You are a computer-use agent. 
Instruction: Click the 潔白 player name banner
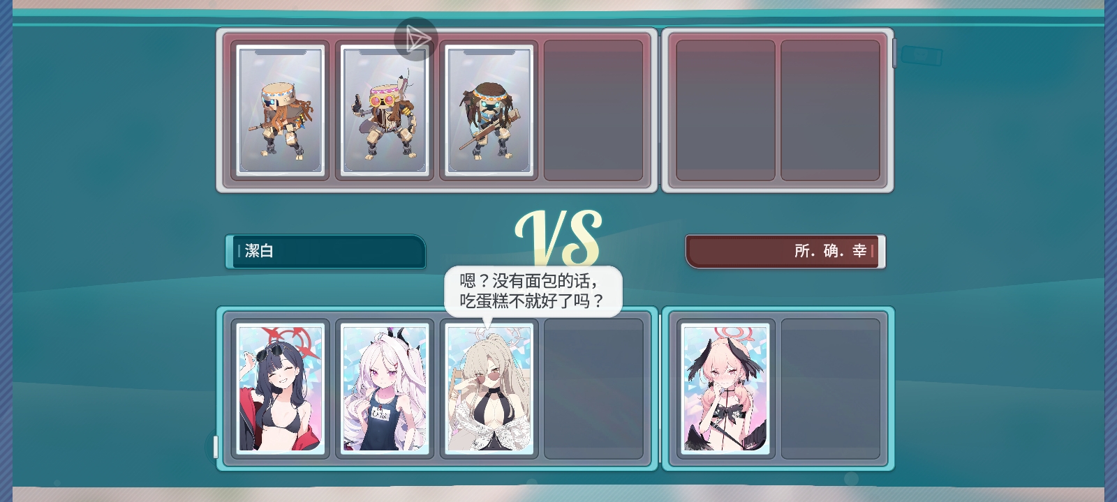tap(325, 251)
